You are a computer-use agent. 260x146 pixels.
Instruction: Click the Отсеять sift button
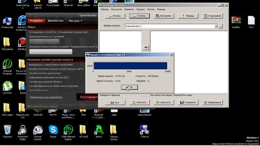click(x=139, y=16)
